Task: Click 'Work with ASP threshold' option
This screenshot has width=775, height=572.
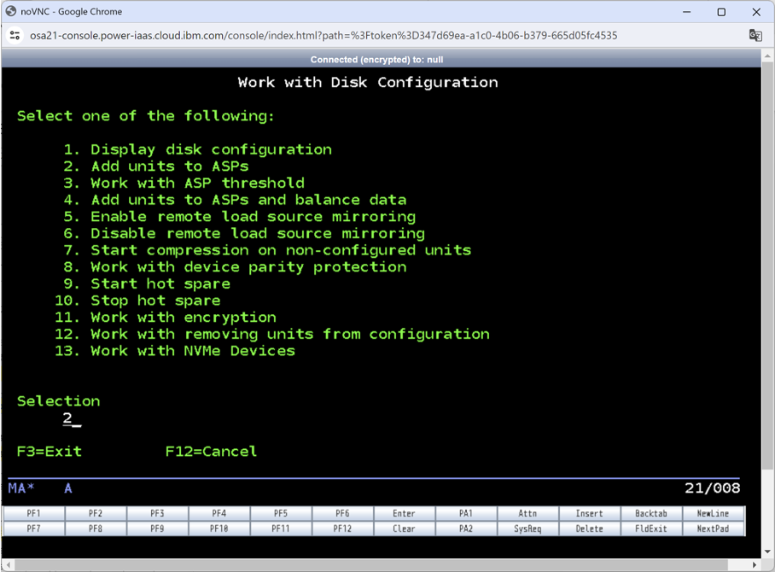Action: point(197,183)
